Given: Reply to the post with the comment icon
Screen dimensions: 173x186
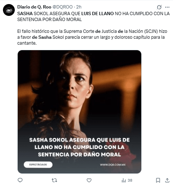Looking at the screenshot, I should click(20, 180).
